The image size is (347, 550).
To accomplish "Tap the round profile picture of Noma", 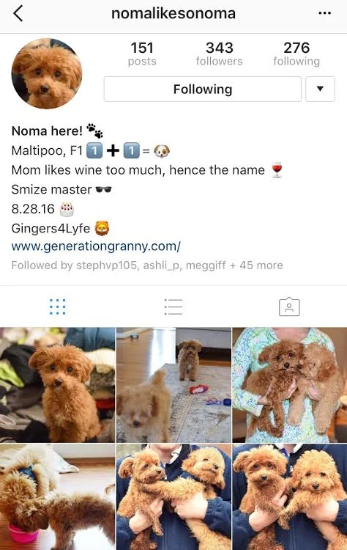I will click(x=47, y=73).
